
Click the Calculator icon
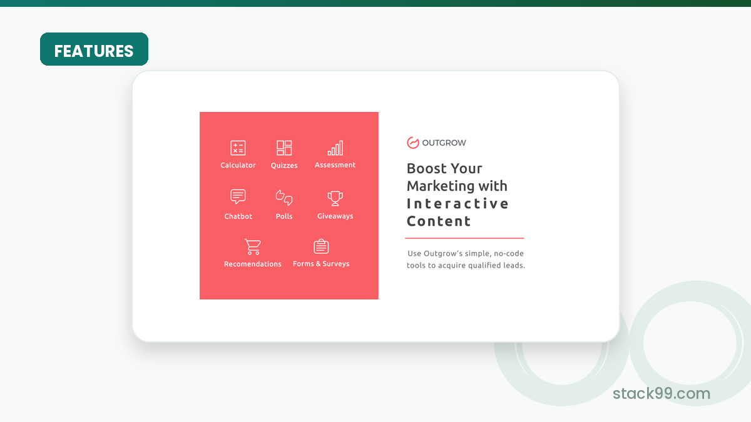coord(238,148)
